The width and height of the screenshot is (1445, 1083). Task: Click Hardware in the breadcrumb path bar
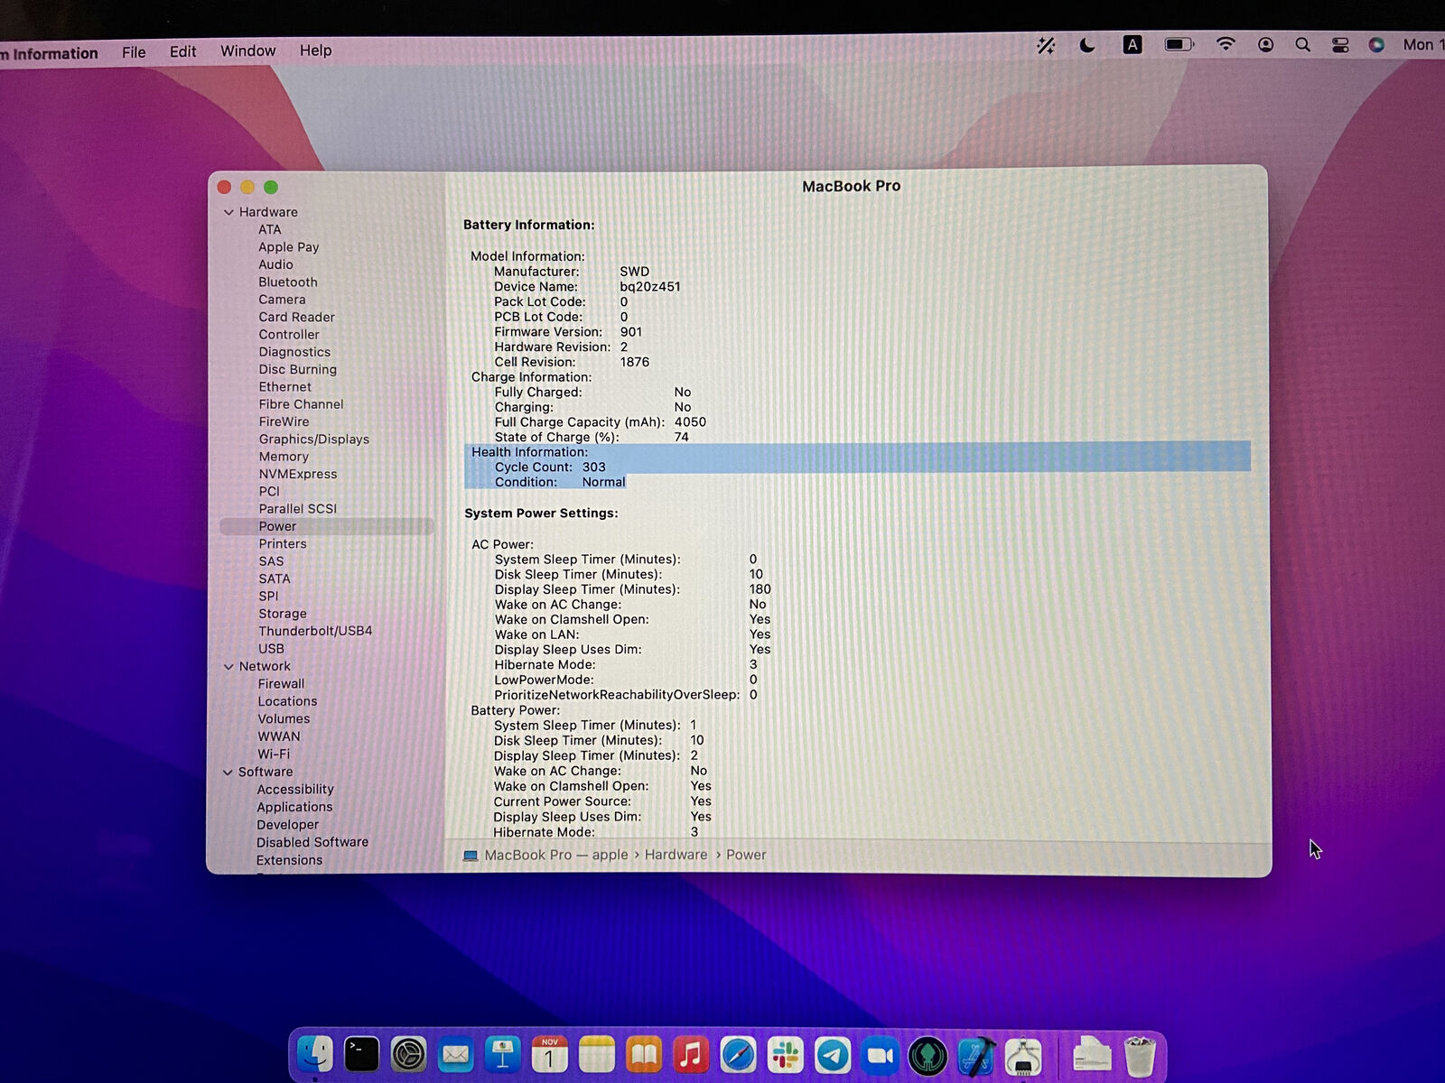coord(676,854)
